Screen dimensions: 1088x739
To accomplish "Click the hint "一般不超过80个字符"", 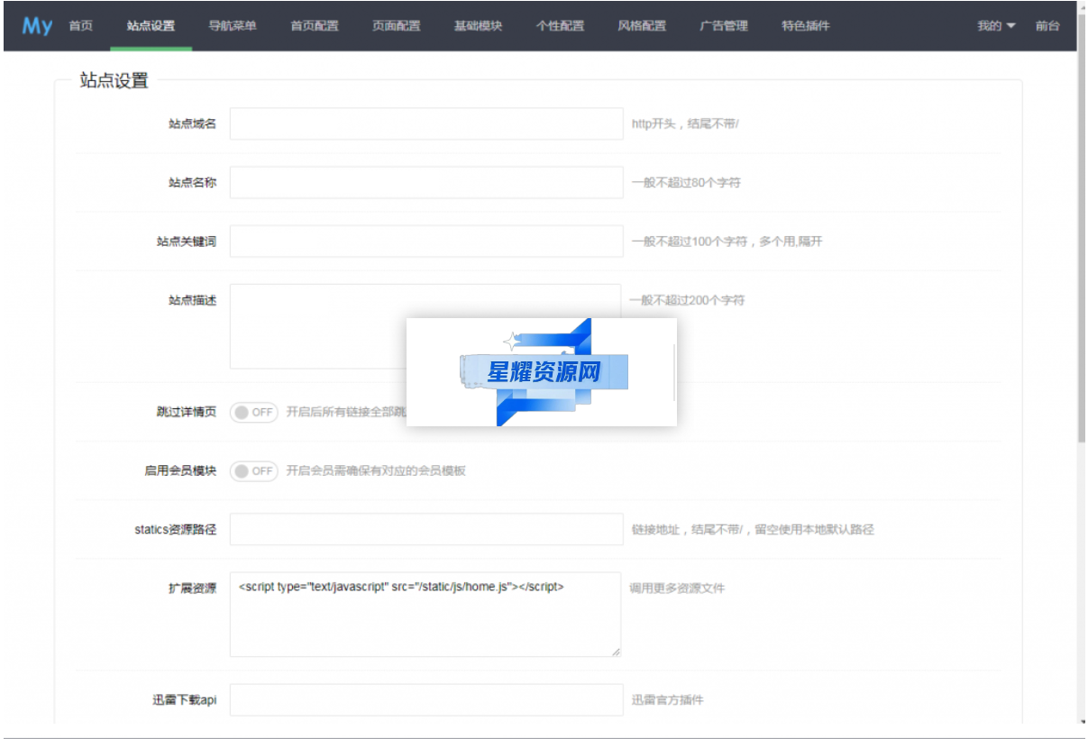I will 686,183.
